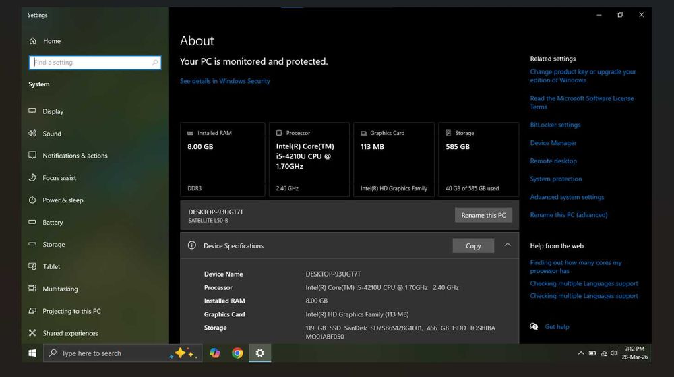Show hidden system tray icons
The image size is (674, 377).
581,353
